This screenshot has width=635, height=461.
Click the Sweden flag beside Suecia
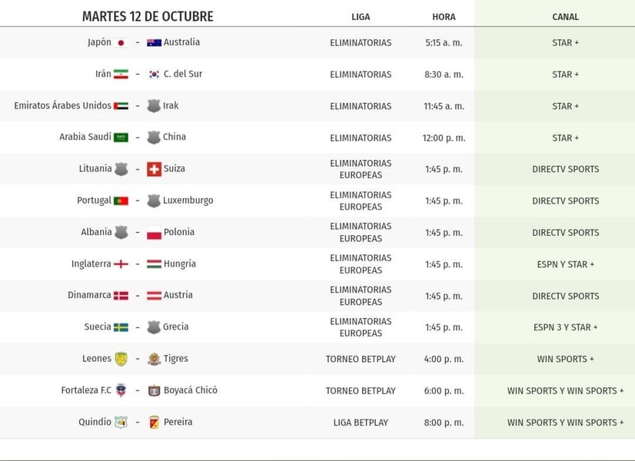click(x=121, y=327)
